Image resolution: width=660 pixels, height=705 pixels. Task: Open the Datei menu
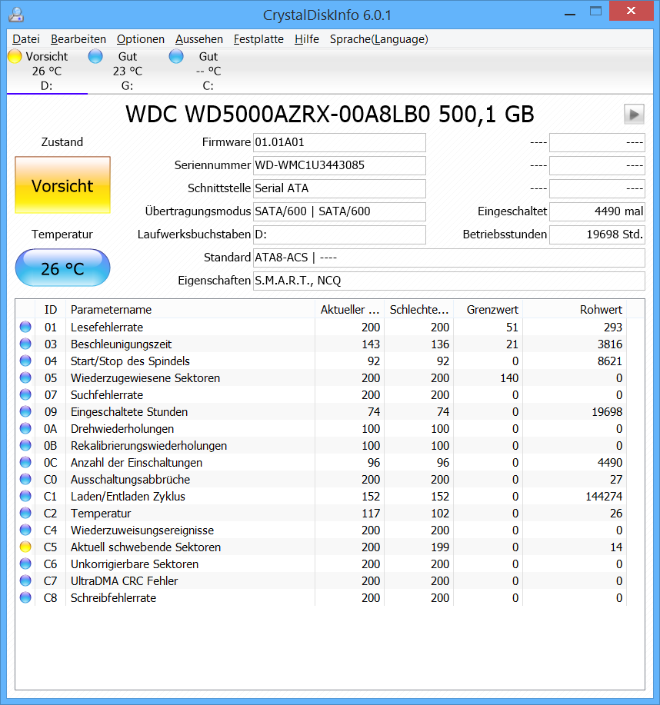(26, 39)
